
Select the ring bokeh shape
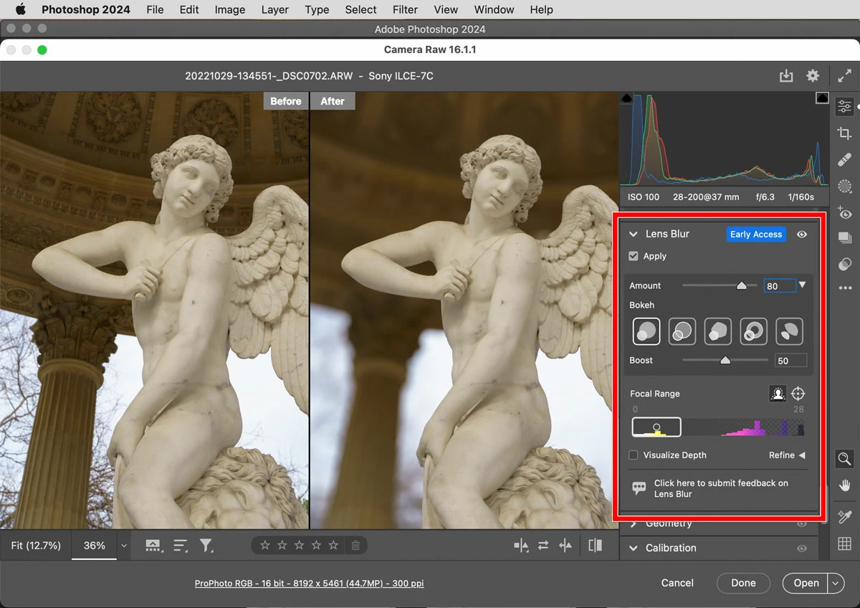[x=753, y=331]
